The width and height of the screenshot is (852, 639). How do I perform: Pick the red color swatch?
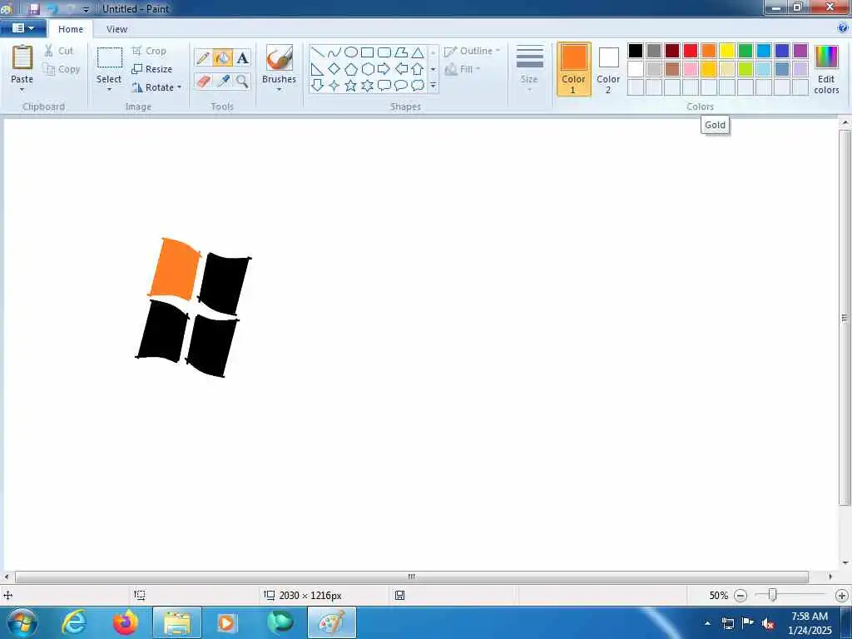point(691,51)
